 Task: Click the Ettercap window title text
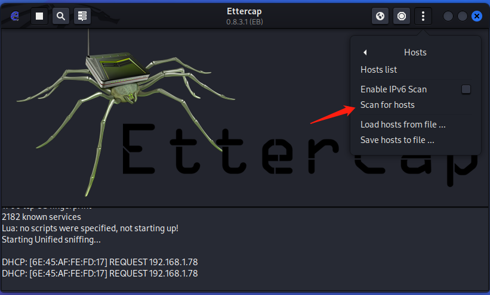244,11
